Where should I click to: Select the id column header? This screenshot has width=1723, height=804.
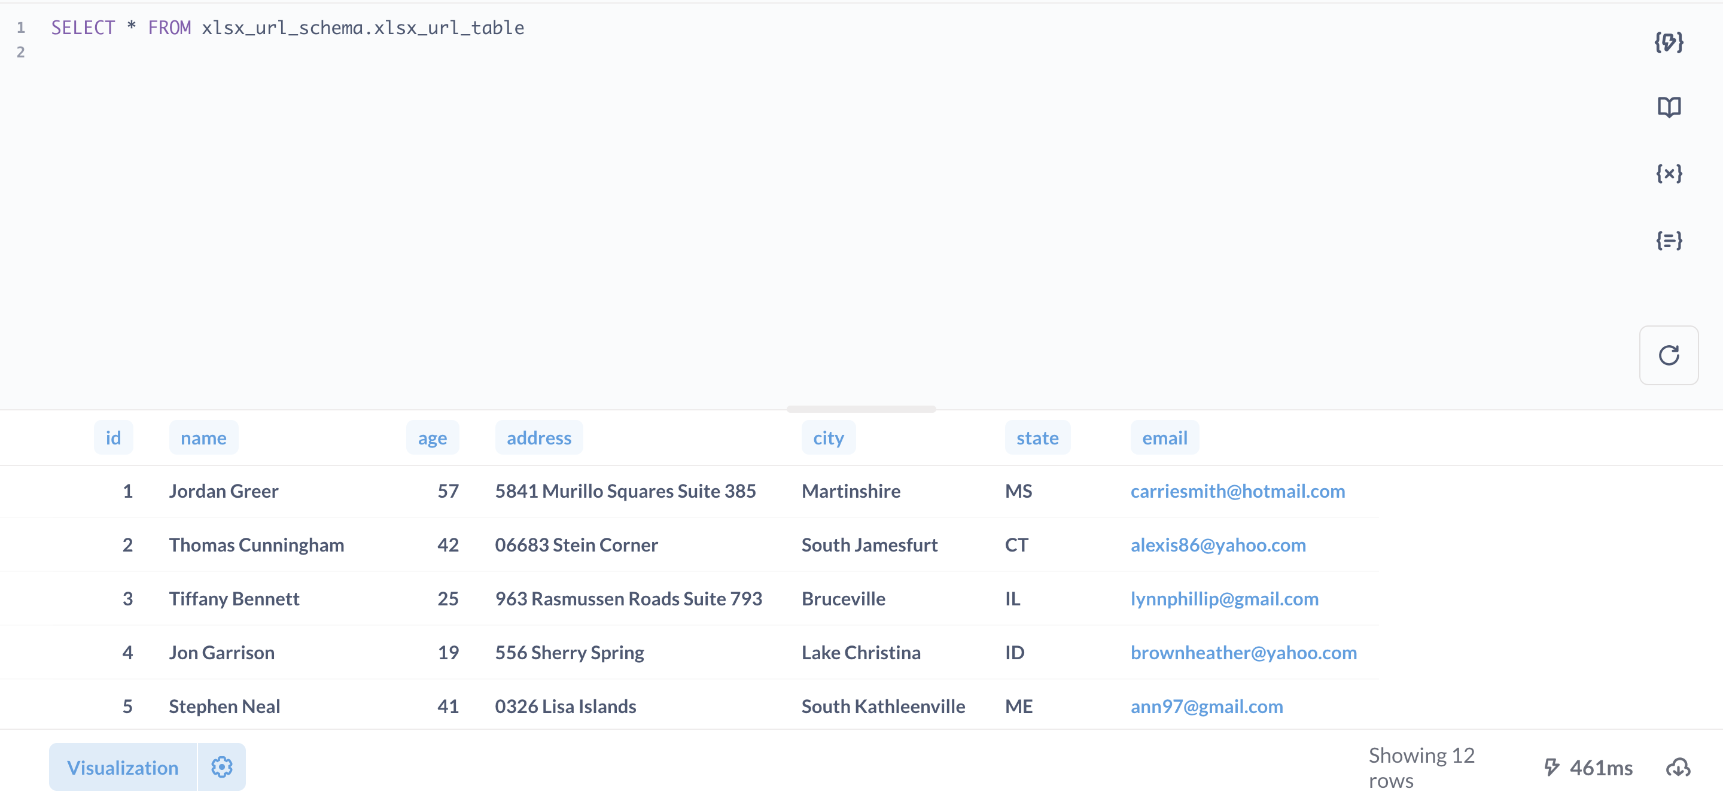pos(113,437)
